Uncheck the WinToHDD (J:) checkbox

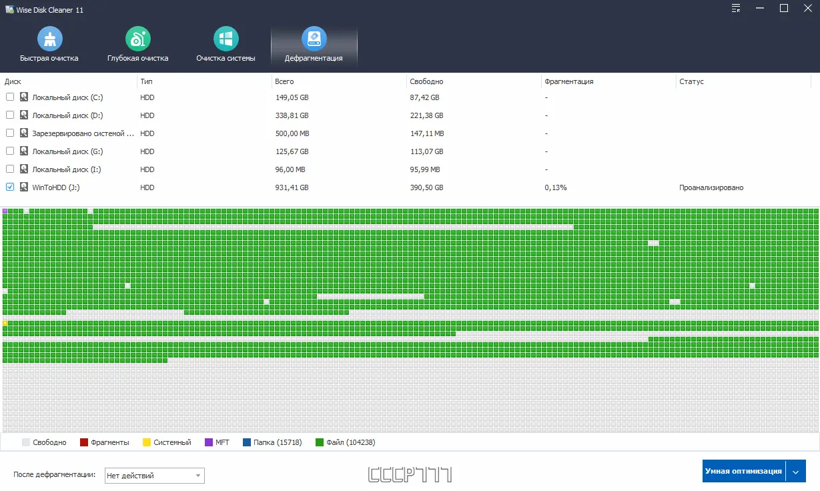point(10,187)
